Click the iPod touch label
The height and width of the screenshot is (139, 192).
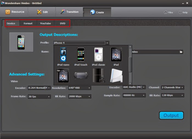(x=81, y=65)
